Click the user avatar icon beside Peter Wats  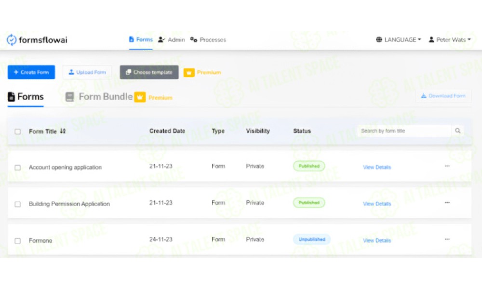click(431, 39)
